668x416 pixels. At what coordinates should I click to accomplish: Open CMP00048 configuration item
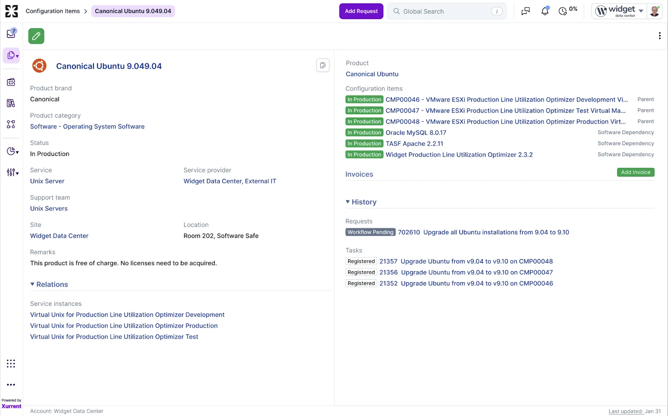pyautogui.click(x=506, y=122)
